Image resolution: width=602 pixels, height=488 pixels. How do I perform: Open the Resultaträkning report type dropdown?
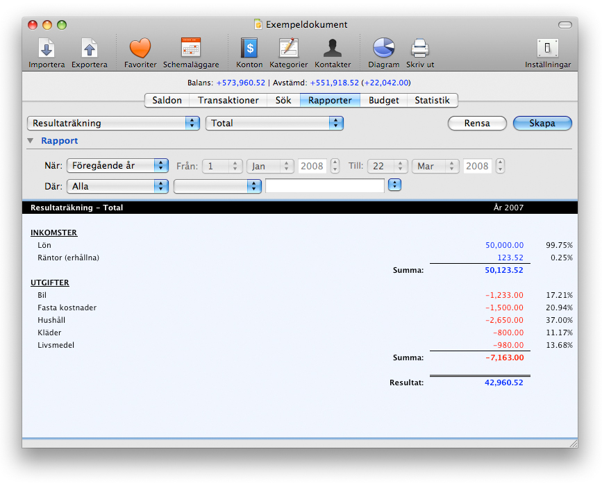[x=113, y=124]
